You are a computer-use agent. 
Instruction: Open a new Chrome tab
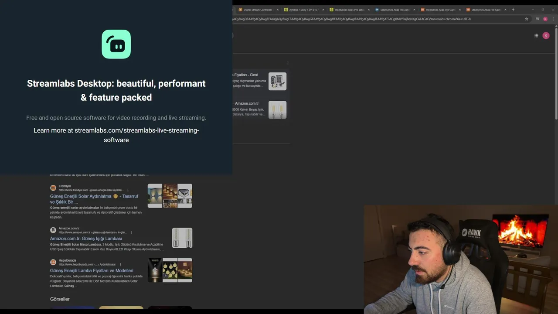coord(513,10)
